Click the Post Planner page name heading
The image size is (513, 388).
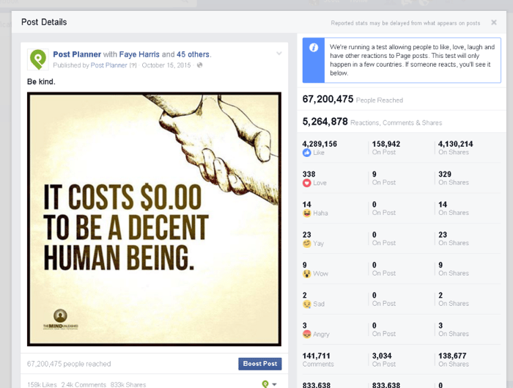77,54
